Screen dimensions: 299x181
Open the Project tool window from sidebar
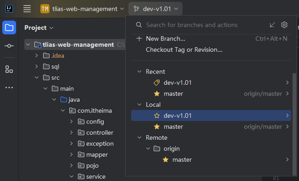(9, 27)
